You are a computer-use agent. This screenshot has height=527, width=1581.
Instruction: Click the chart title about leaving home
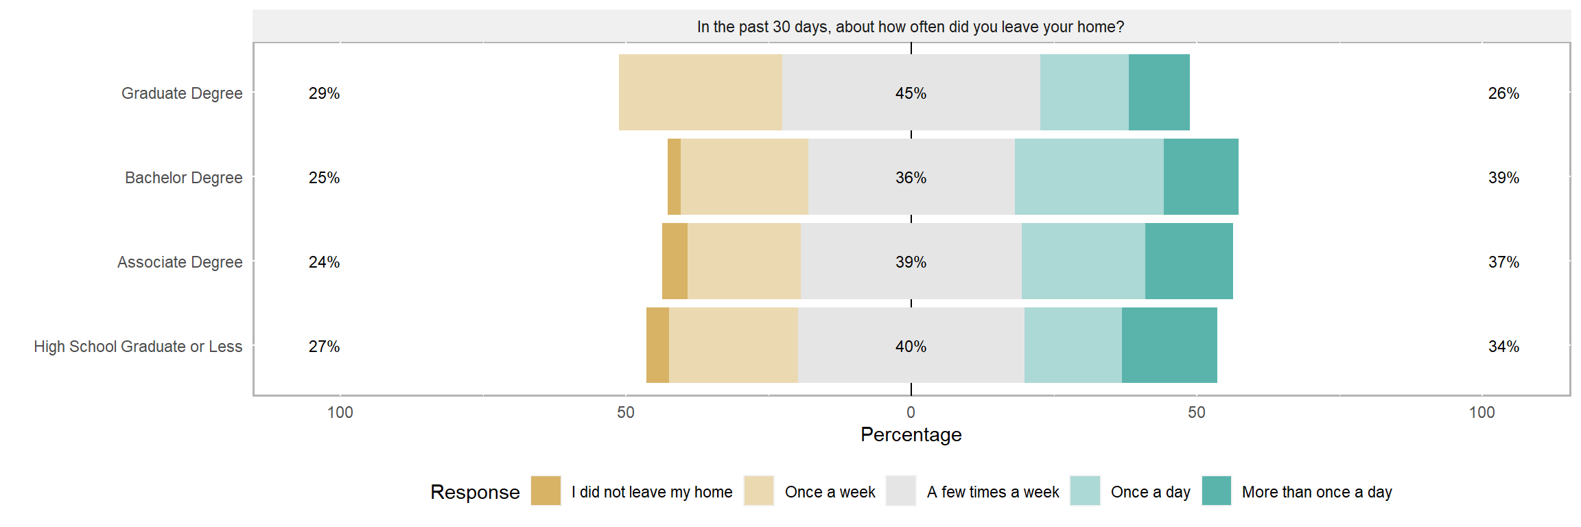coord(911,27)
